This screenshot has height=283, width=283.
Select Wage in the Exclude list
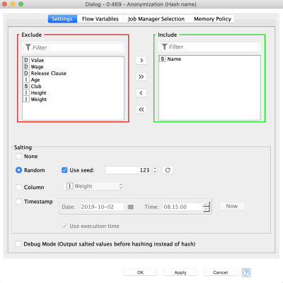(x=73, y=67)
